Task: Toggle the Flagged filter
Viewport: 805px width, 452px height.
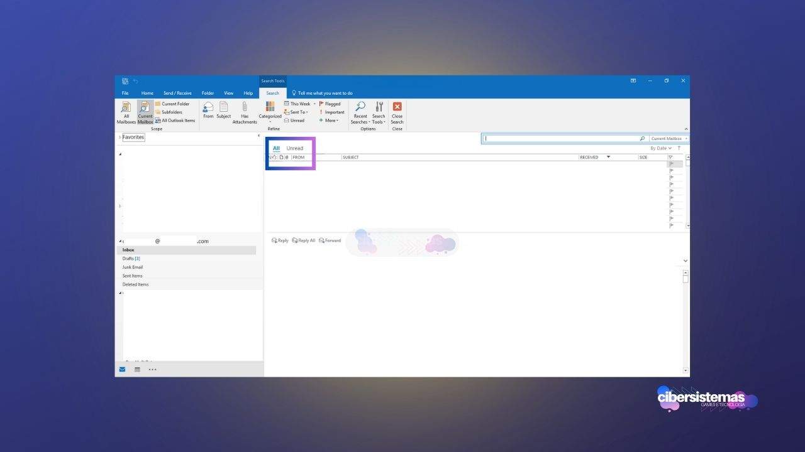Action: [x=330, y=104]
